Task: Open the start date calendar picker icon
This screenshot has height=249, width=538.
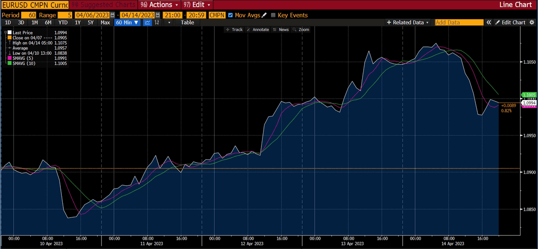Action: 113,15
